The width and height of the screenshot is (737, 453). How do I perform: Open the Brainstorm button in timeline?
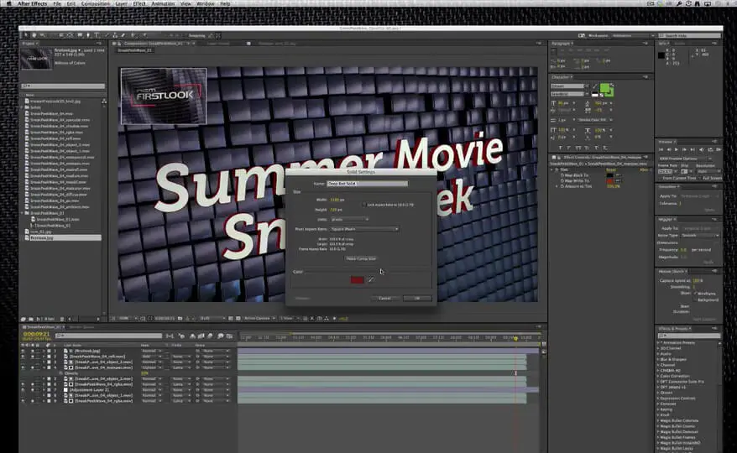click(x=220, y=336)
